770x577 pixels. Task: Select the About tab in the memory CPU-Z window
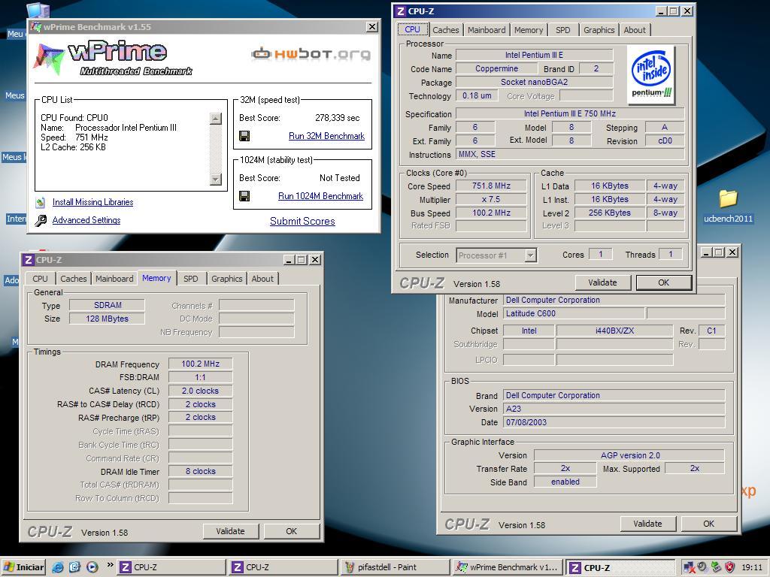pos(262,279)
